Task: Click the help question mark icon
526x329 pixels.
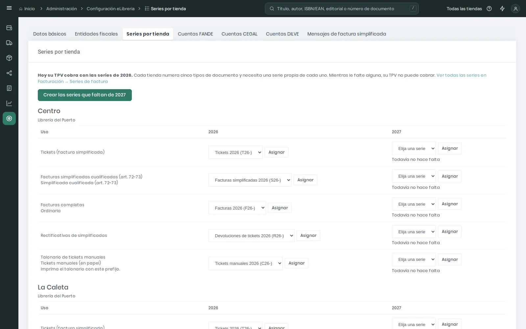Action: [x=489, y=9]
